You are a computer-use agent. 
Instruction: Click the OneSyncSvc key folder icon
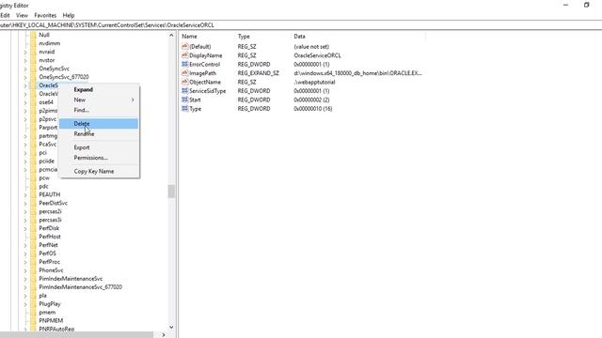coord(33,69)
